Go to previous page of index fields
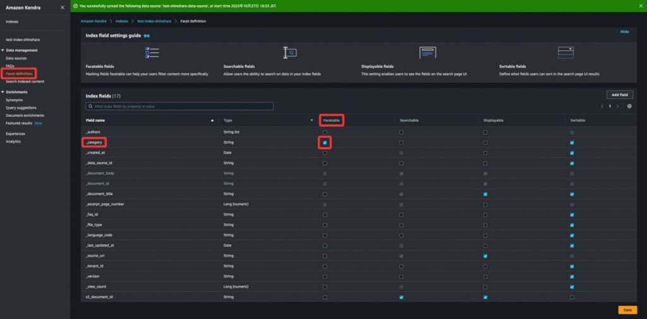Screen dimensions: 647x319 coord(602,107)
